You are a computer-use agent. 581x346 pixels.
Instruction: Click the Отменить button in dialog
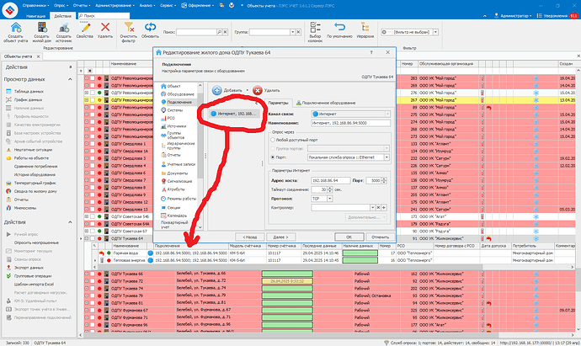click(x=380, y=237)
